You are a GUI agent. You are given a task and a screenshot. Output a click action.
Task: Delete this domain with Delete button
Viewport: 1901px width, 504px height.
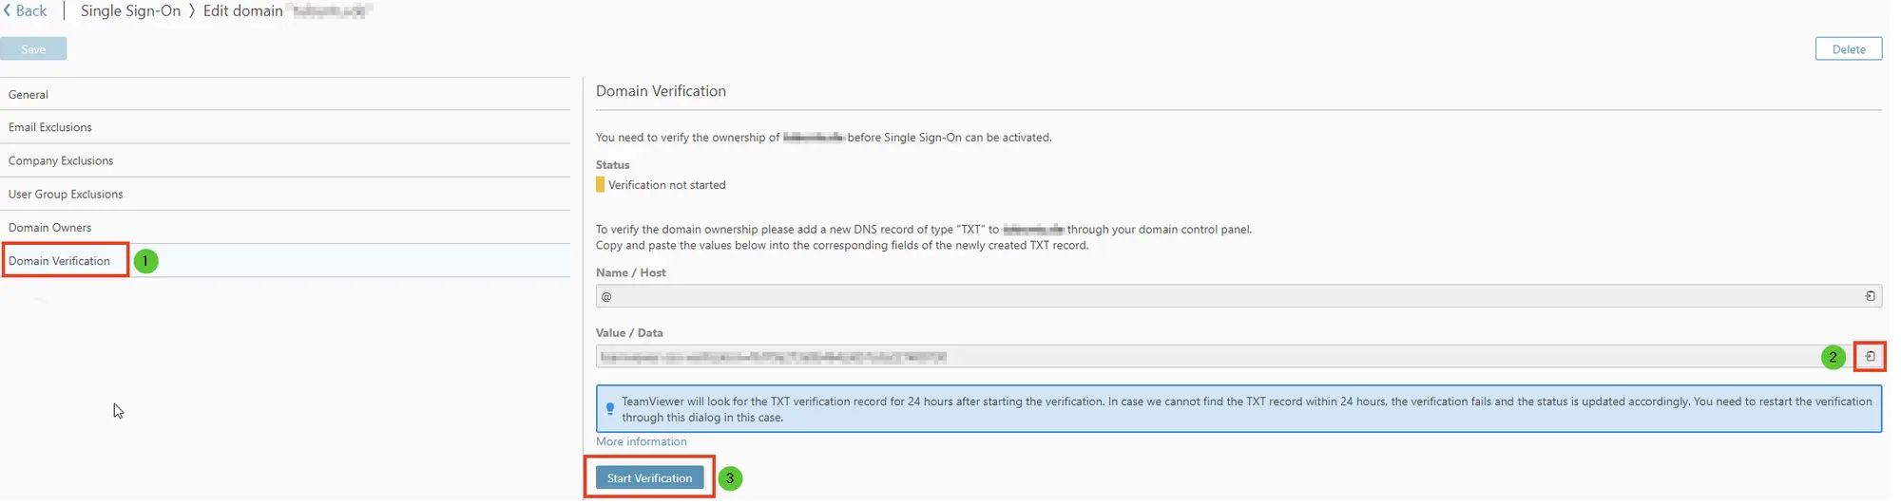[1849, 49]
